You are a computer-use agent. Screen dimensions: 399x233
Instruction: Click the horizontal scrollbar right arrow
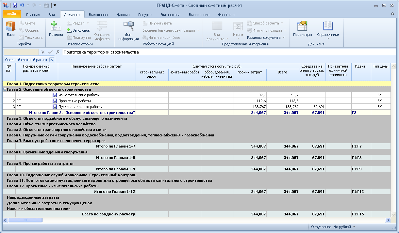click(x=388, y=220)
